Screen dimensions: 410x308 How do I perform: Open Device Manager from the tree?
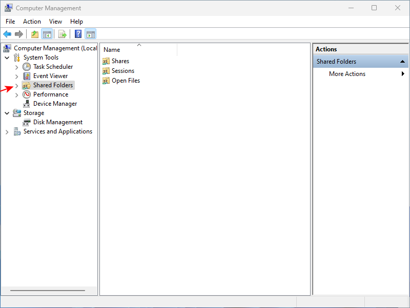click(55, 104)
